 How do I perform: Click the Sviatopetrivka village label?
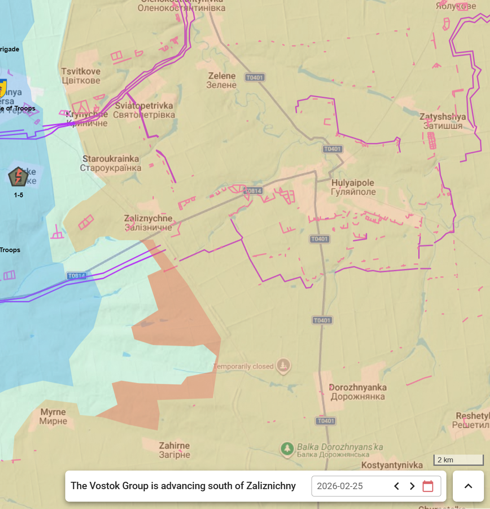144,110
